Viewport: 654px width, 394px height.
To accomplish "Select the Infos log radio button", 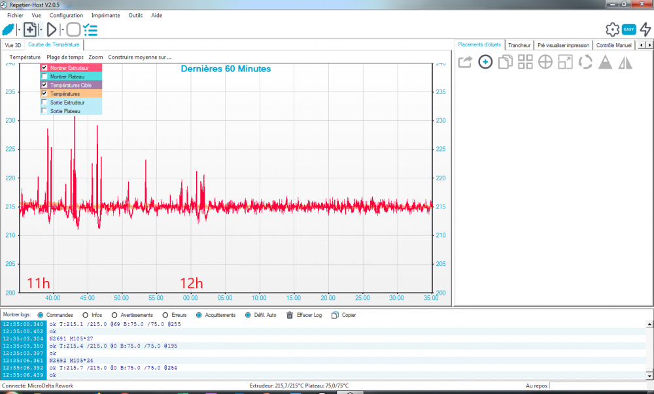I will (86, 316).
